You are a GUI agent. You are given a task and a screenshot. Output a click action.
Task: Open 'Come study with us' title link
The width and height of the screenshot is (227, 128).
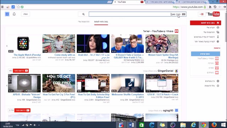[x=65, y=55]
